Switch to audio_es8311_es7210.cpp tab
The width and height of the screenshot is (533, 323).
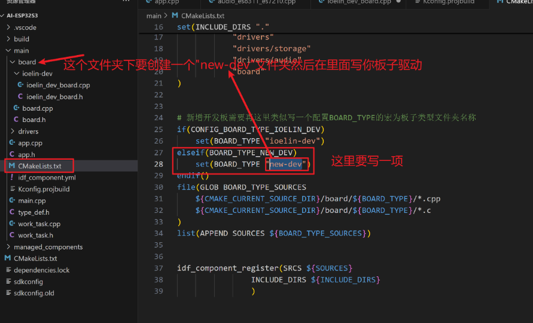click(256, 2)
